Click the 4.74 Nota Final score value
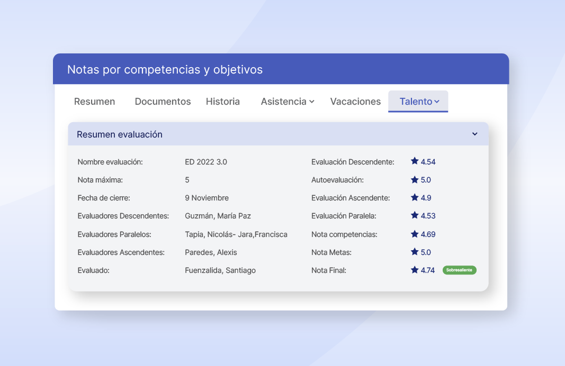 (427, 270)
